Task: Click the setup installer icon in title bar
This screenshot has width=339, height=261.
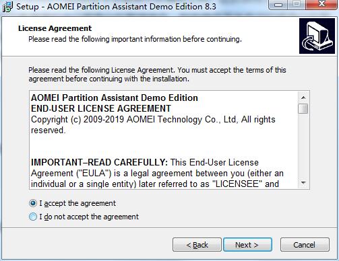Action: (x=7, y=7)
